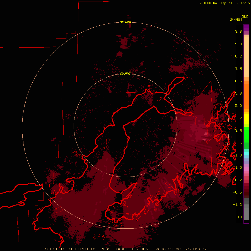251x251 pixels.
Task: Select the 9.8 legend value
Action: tap(238, 31)
